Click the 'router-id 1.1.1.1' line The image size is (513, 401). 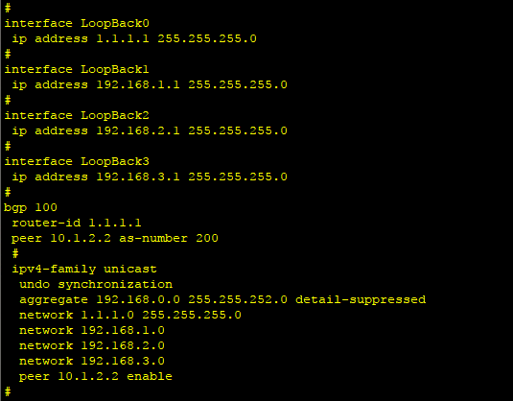coord(77,223)
